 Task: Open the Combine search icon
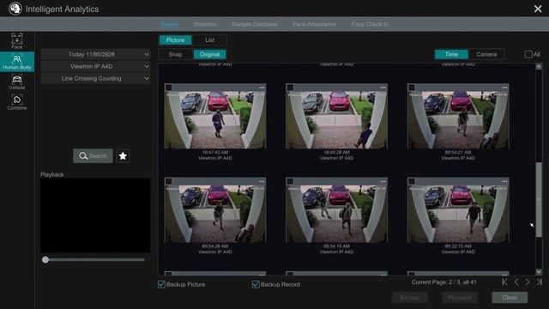17,102
